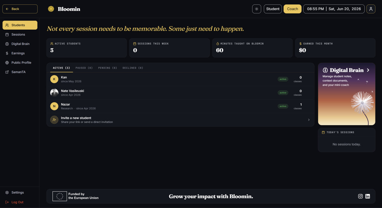Open Instagram icon in the footer
Screen dimensions: 382x208
coord(361,196)
